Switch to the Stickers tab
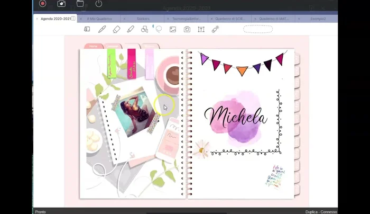This screenshot has height=214, width=370. (x=143, y=19)
